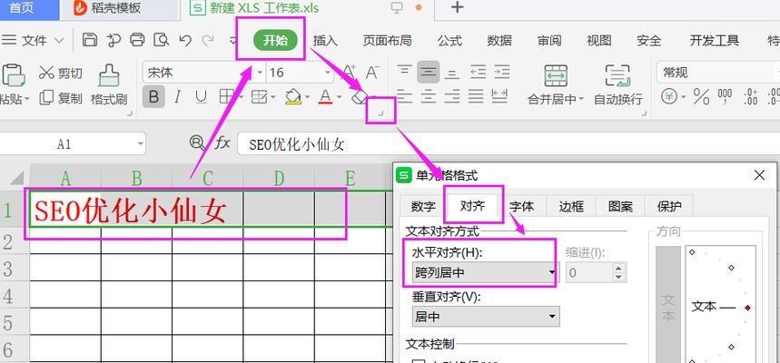This screenshot has width=780, height=363.
Task: Toggle Wrap Text (自动换行) button
Action: (618, 85)
